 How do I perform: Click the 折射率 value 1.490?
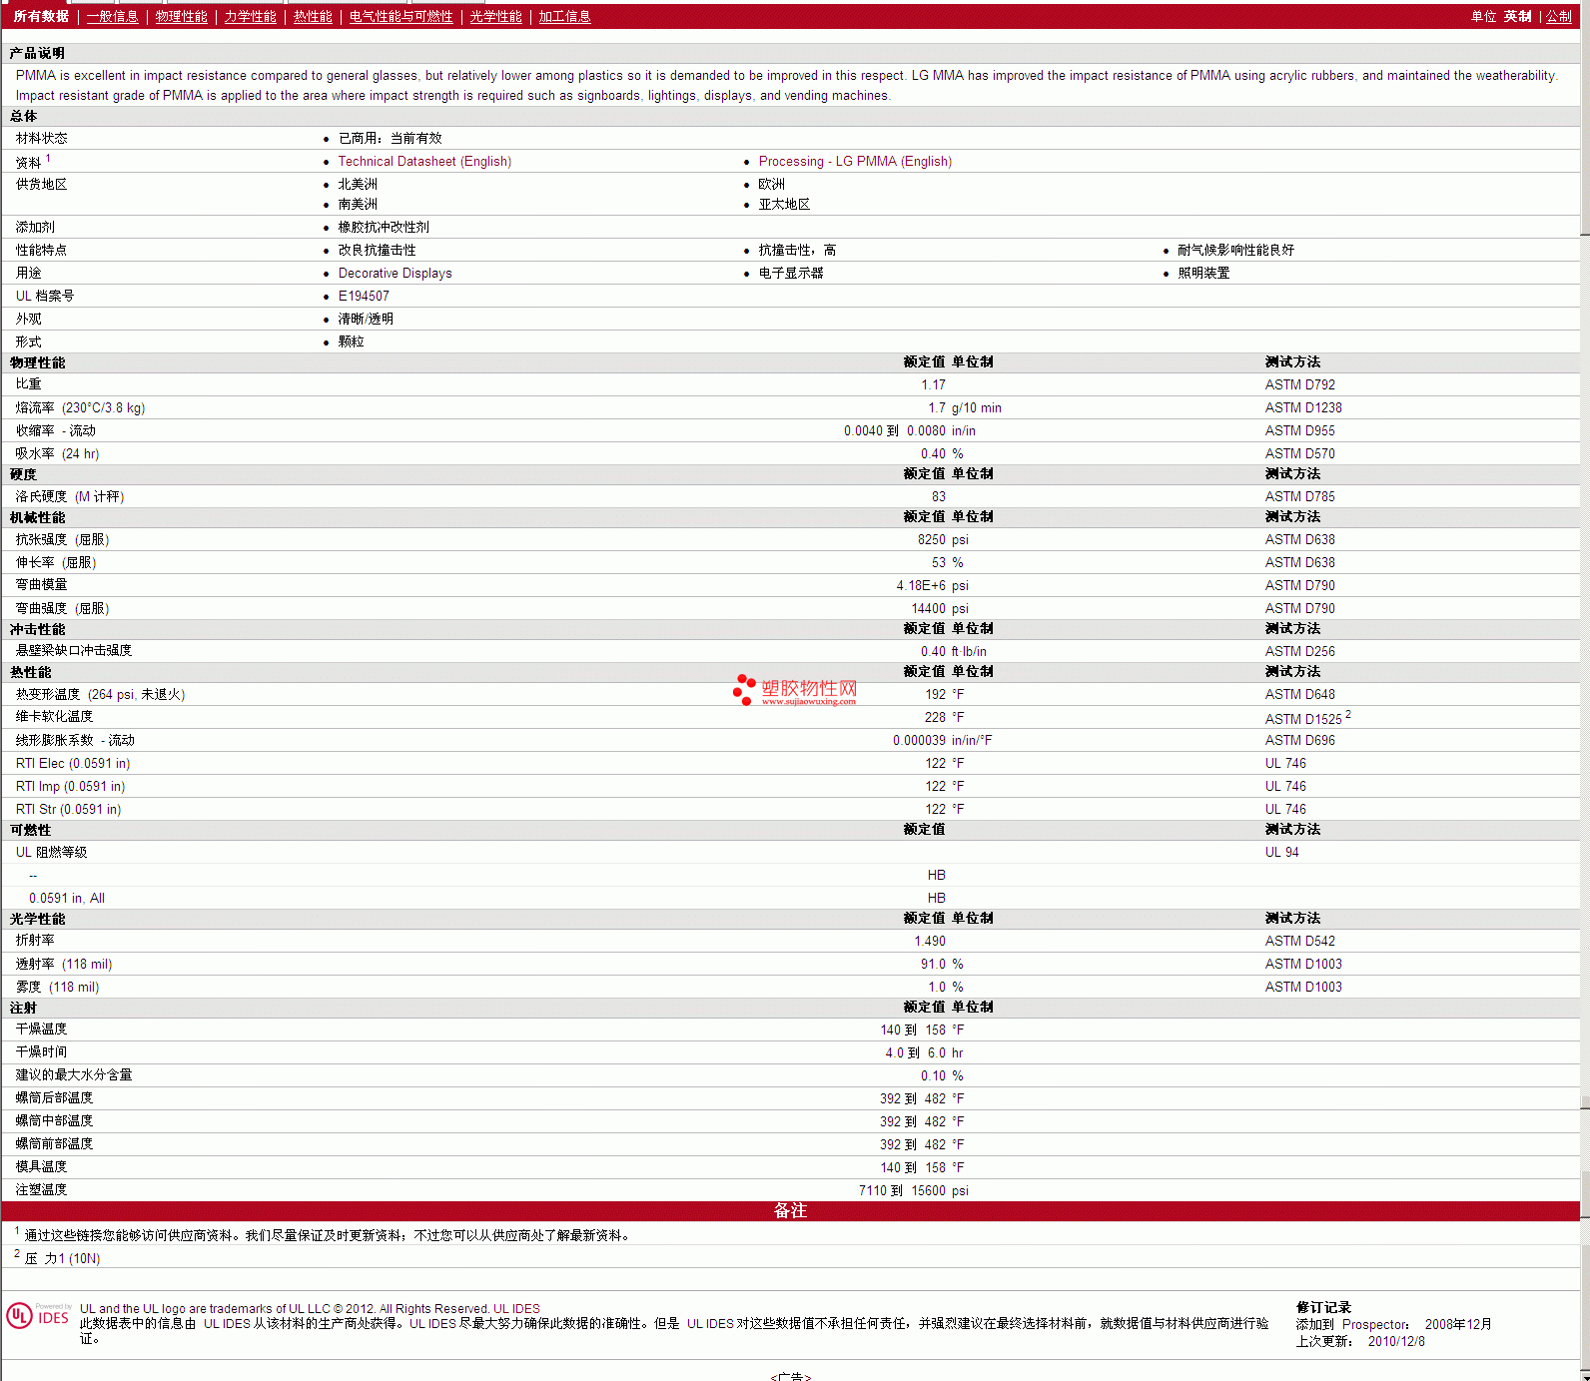pos(930,942)
